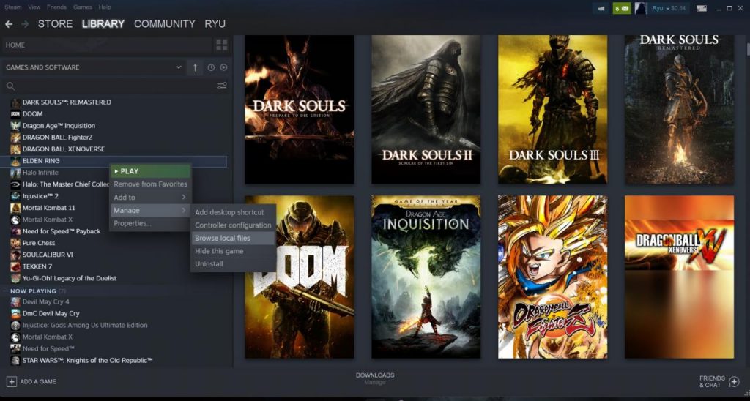Click the ready-to-play filter icon

pyautogui.click(x=223, y=67)
